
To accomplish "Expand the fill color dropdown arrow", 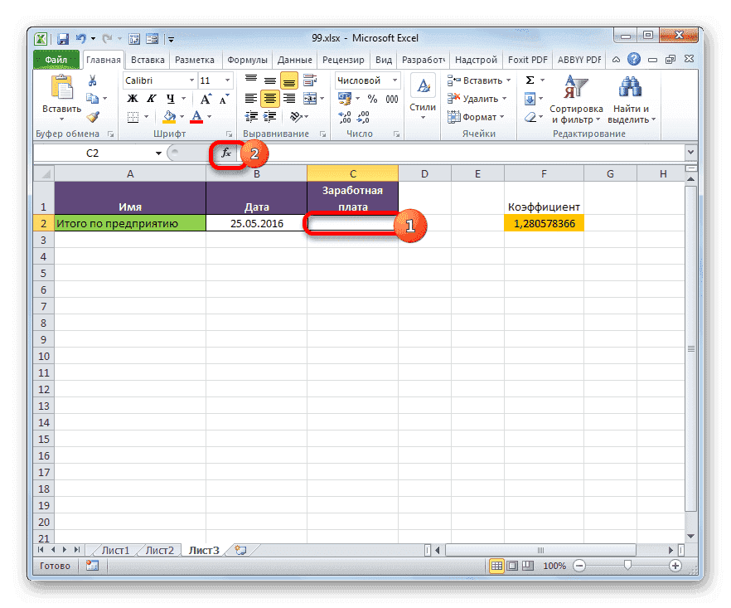I will click(x=183, y=115).
